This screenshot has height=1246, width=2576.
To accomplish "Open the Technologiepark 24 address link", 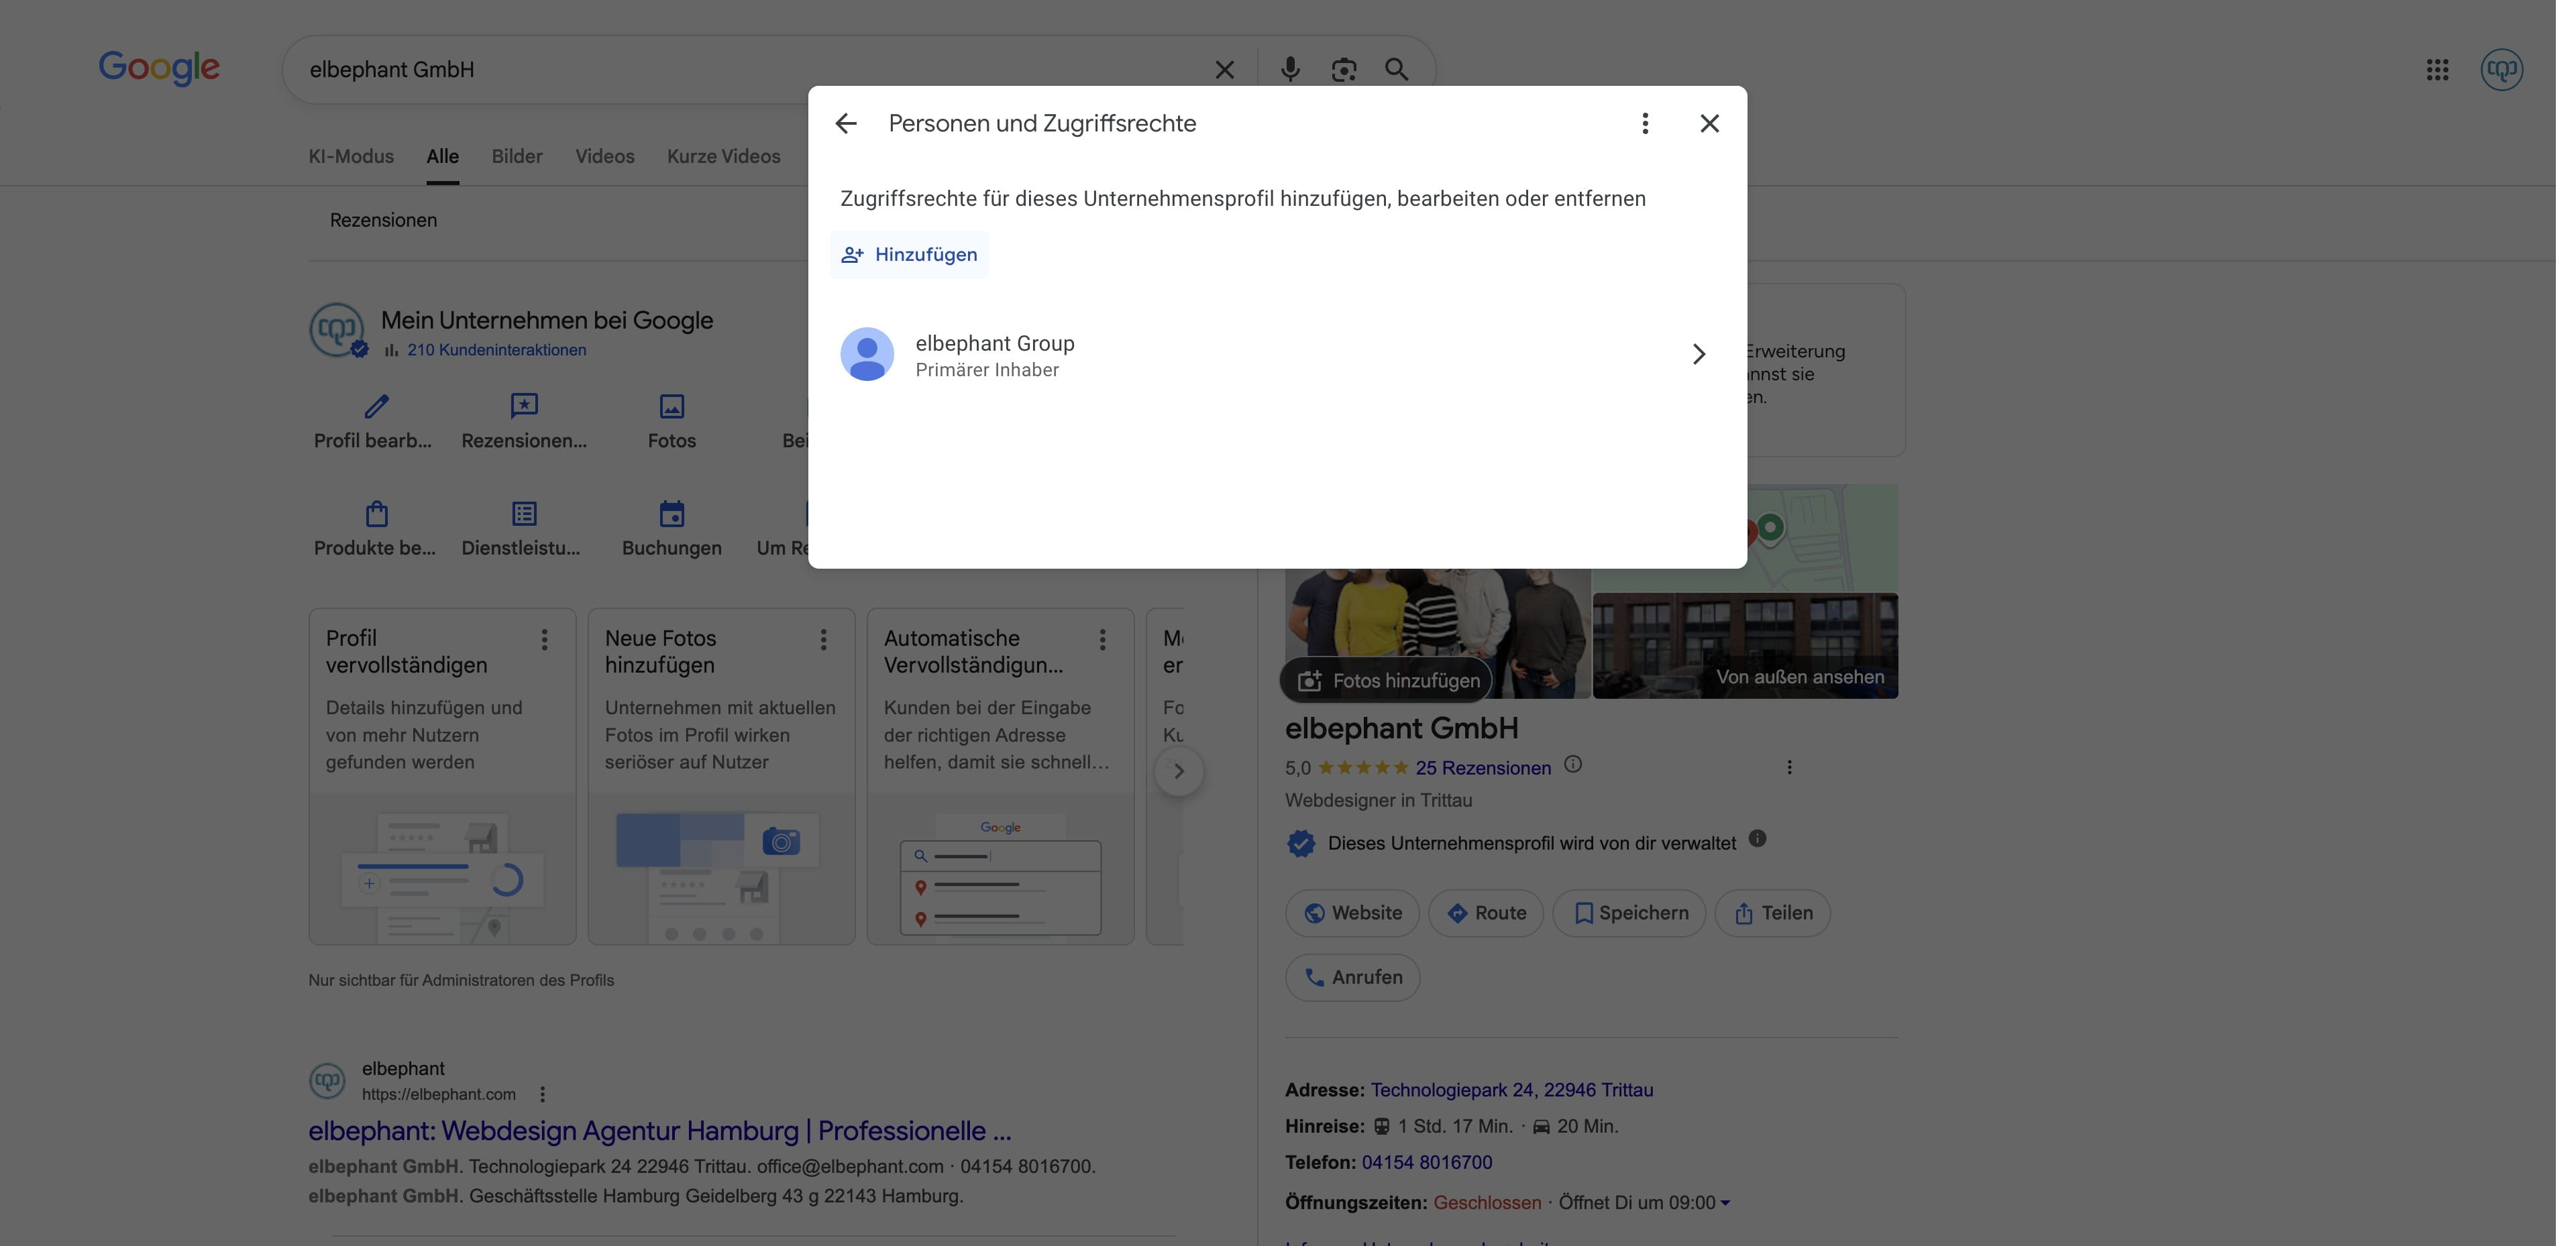I will click(1512, 1090).
